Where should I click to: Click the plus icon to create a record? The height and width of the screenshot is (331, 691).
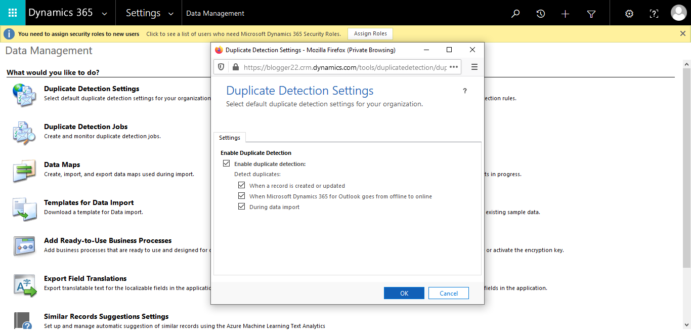pyautogui.click(x=565, y=13)
